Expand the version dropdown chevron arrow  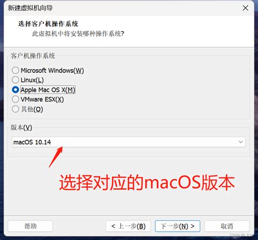pos(241,142)
